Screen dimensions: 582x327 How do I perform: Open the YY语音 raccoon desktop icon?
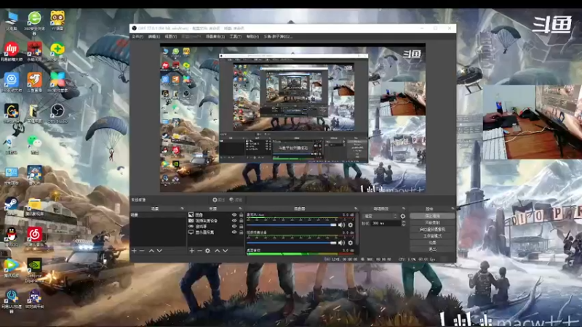57,20
